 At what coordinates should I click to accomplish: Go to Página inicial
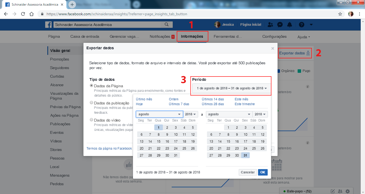click(251, 25)
